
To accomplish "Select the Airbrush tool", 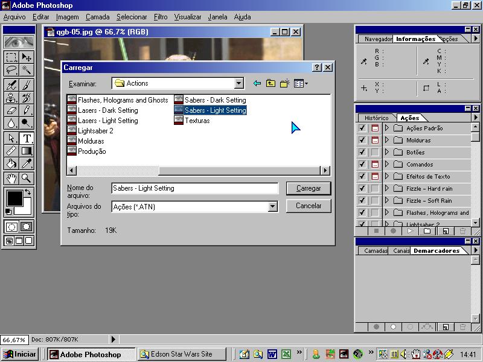I will 11,85.
